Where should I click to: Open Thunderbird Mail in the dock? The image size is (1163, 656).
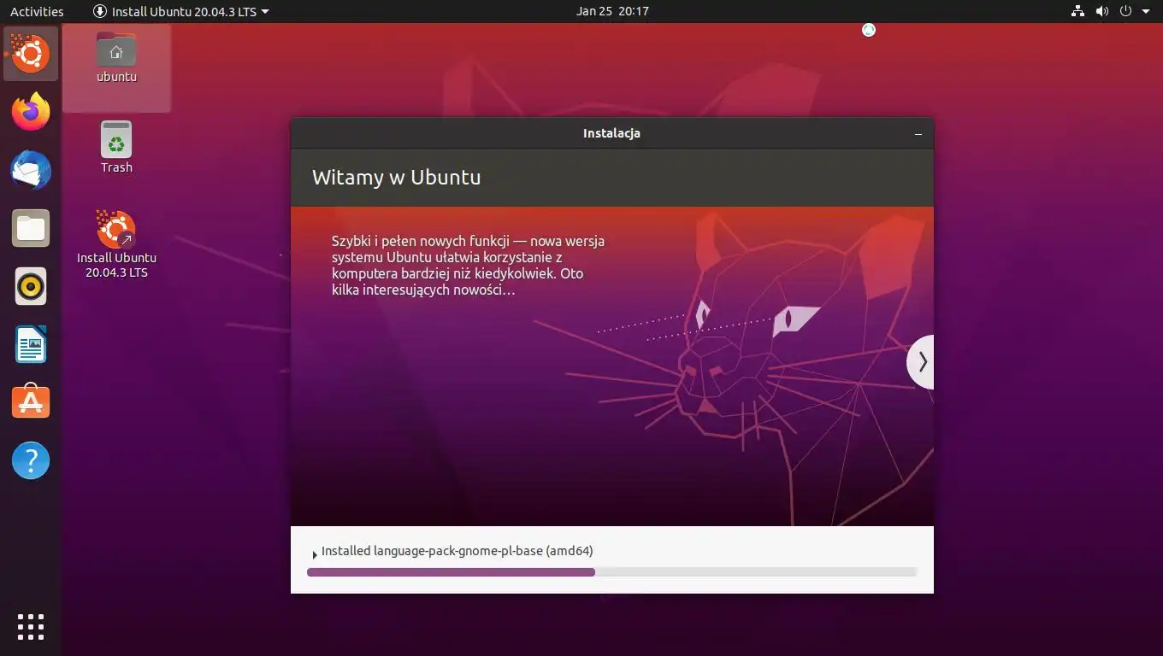click(x=31, y=170)
